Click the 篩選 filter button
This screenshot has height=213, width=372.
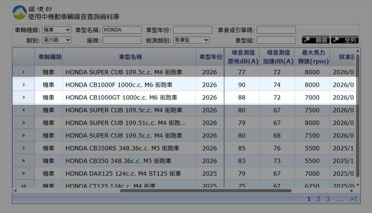coord(315,40)
